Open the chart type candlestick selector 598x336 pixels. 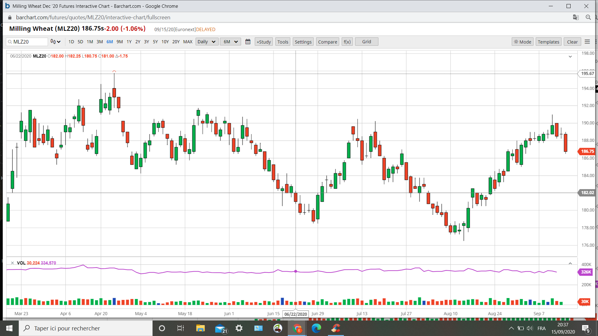click(x=55, y=42)
